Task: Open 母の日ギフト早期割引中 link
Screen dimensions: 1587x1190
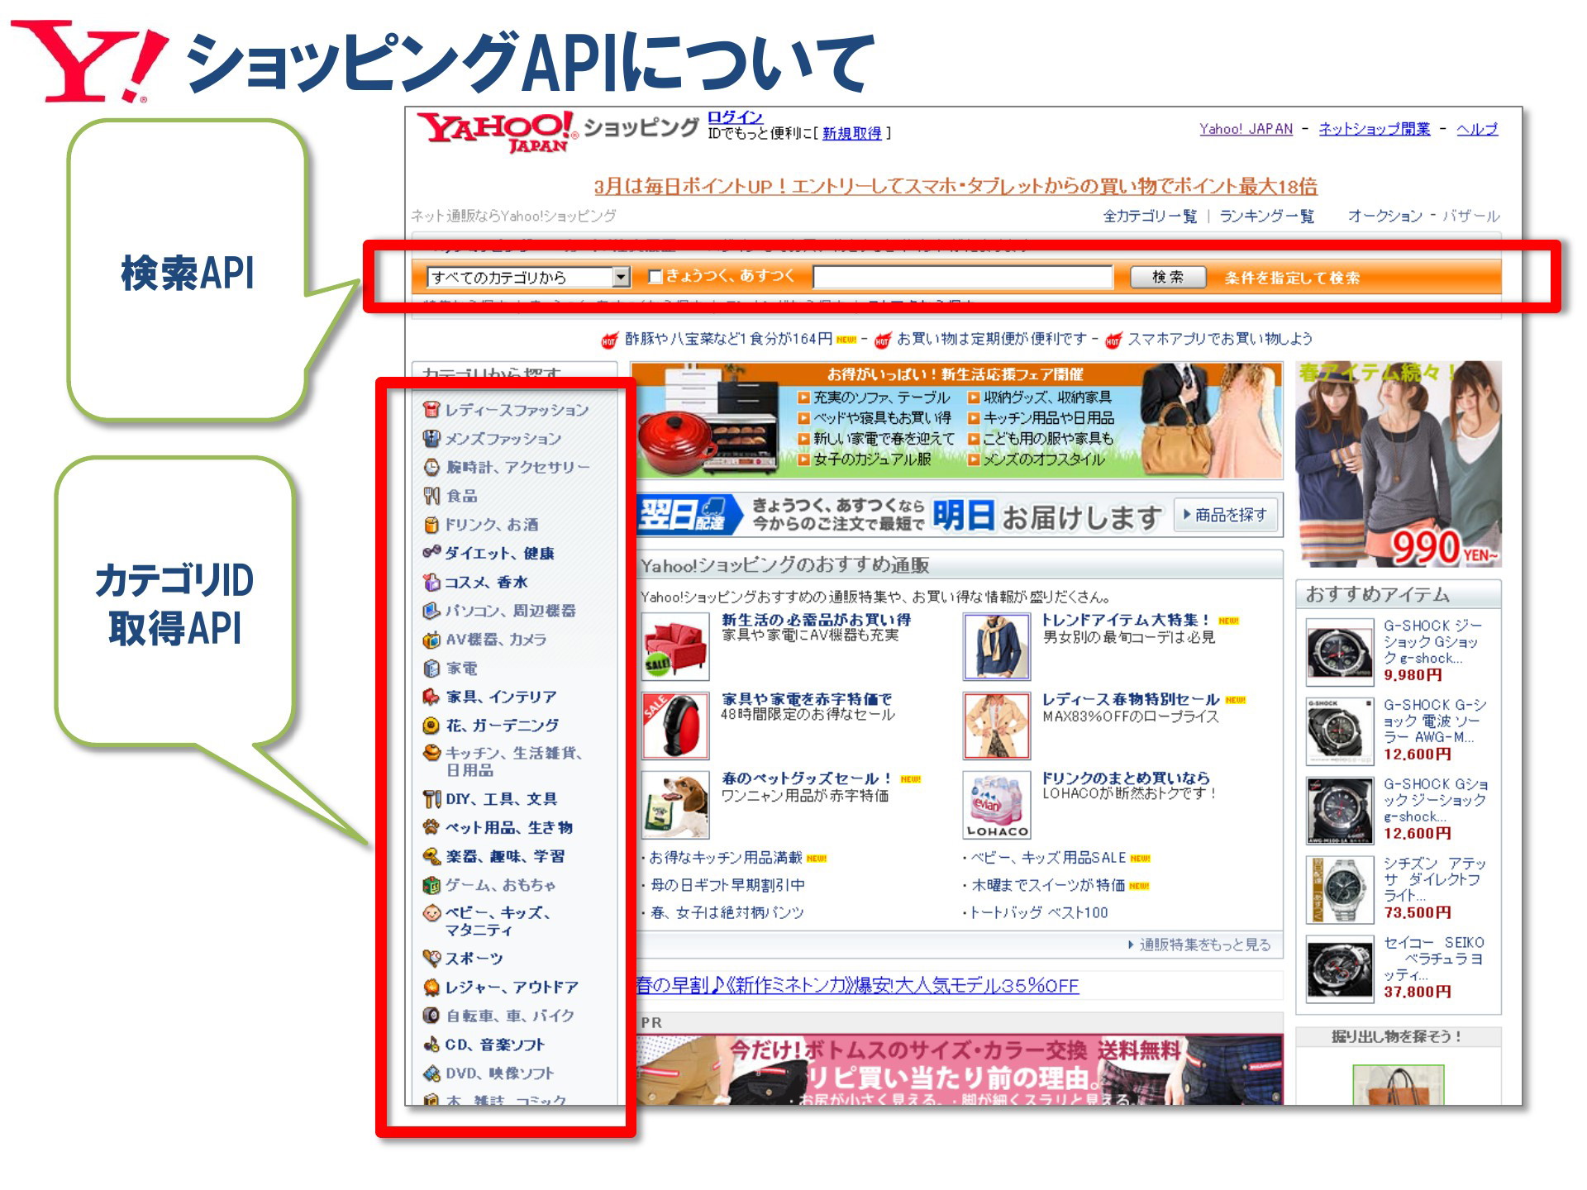Action: click(x=727, y=885)
